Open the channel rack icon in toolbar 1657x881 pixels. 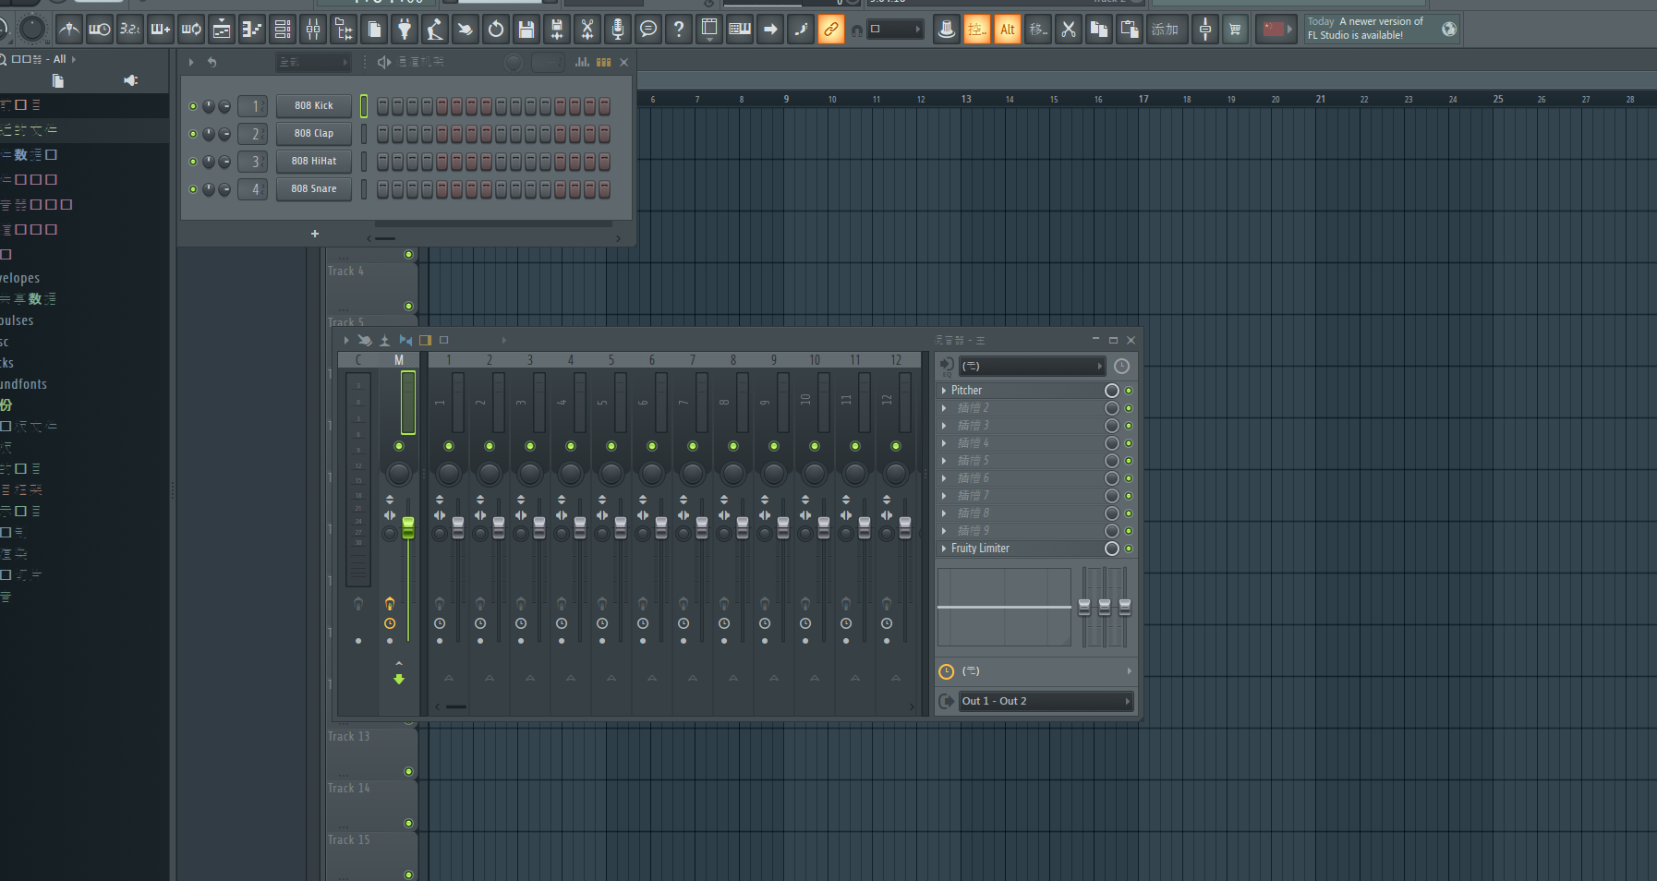point(283,30)
